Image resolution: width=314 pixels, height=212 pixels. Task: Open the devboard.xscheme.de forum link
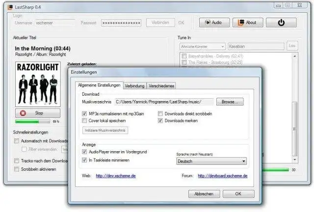223,176
